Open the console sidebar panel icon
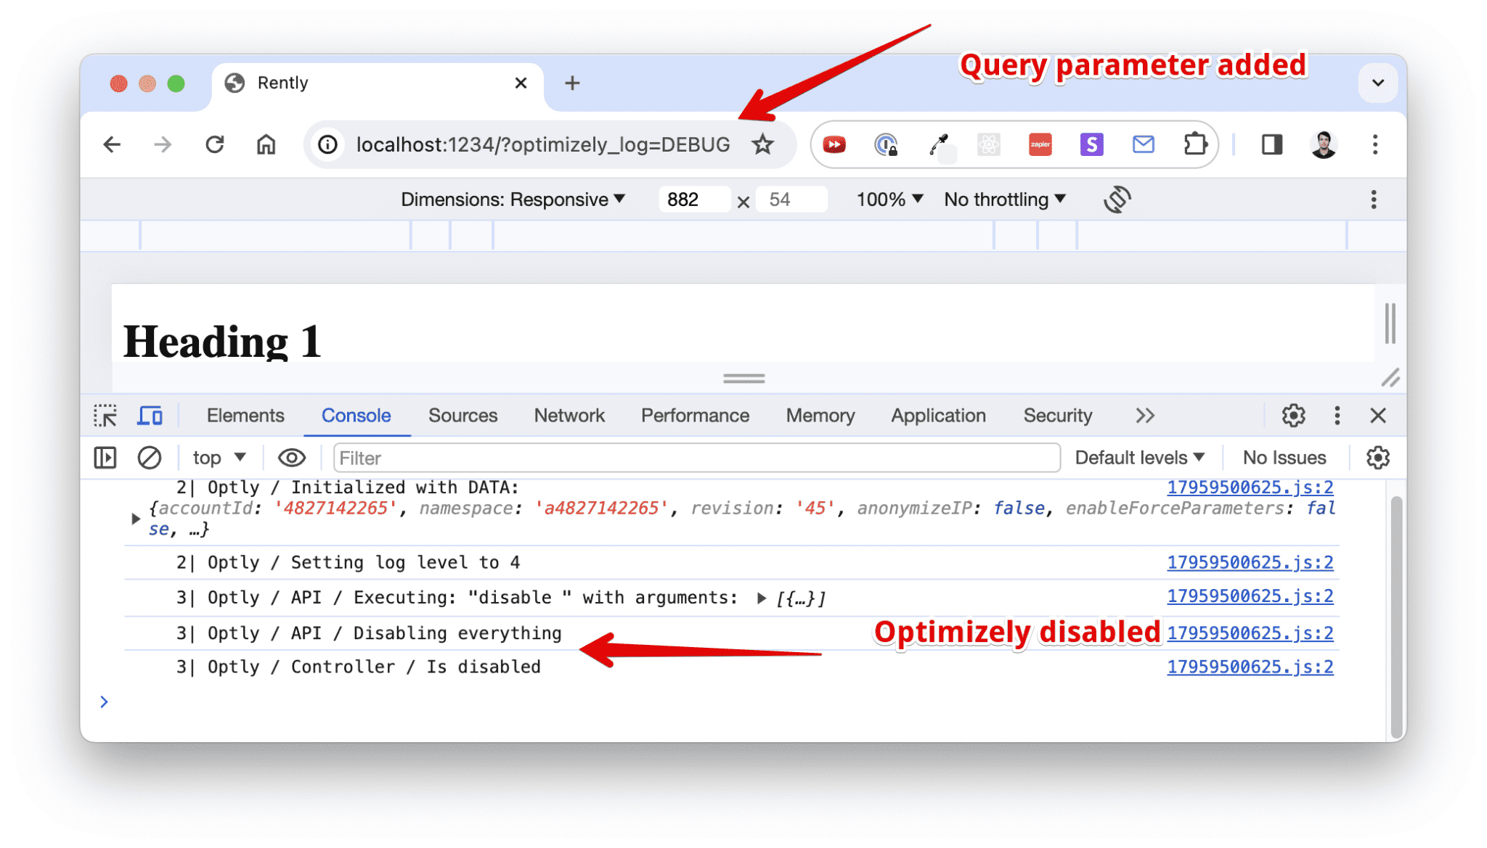This screenshot has height=848, width=1487. [x=105, y=458]
